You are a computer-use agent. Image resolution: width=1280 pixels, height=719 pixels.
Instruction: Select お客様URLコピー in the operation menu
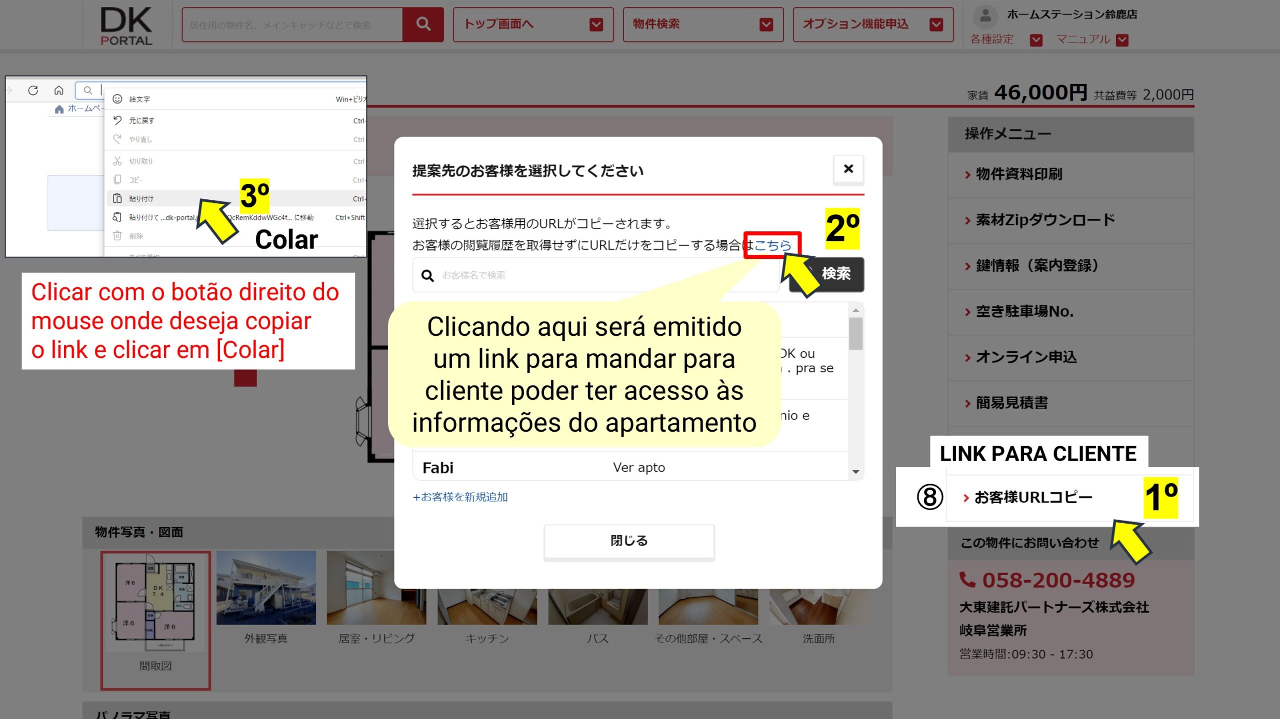1033,497
